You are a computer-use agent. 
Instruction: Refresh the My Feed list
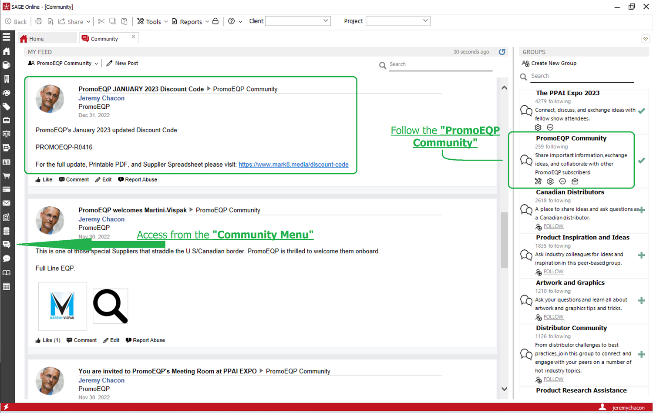(x=502, y=52)
